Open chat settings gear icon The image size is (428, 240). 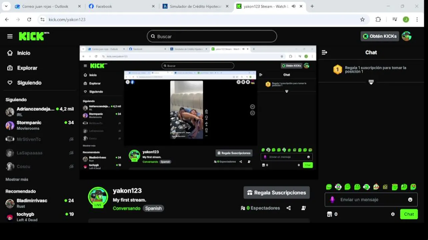(393, 214)
